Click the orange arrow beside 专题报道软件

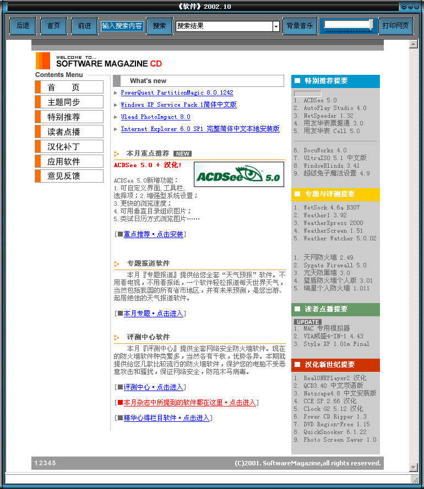(x=117, y=264)
